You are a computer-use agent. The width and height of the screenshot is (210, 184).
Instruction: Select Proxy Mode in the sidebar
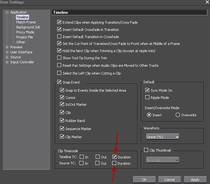[25, 32]
